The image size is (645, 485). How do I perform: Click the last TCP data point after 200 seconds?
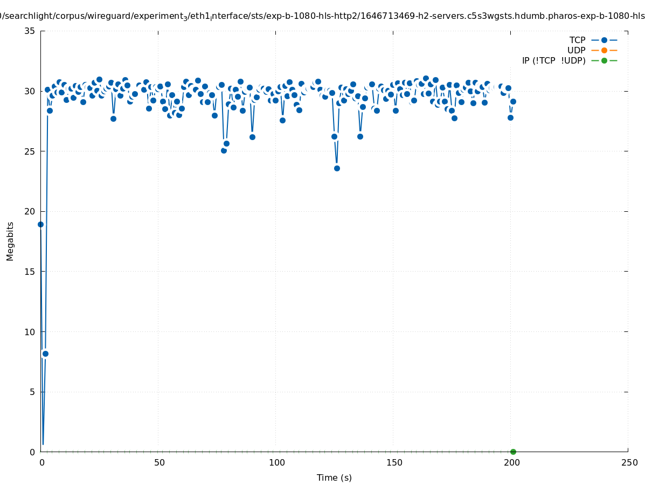[x=513, y=101]
